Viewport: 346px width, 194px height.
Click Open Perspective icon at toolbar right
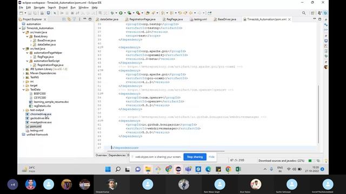pos(312,13)
